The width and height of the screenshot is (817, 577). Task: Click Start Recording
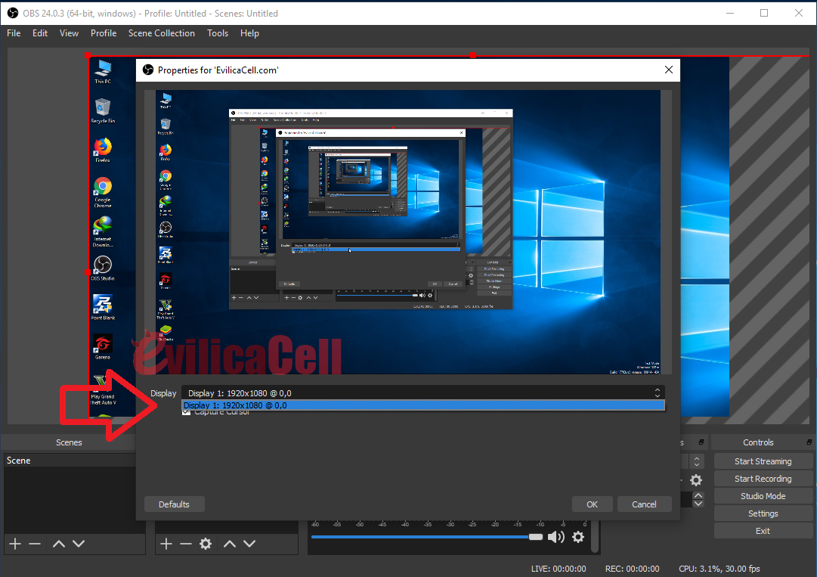[x=763, y=479]
